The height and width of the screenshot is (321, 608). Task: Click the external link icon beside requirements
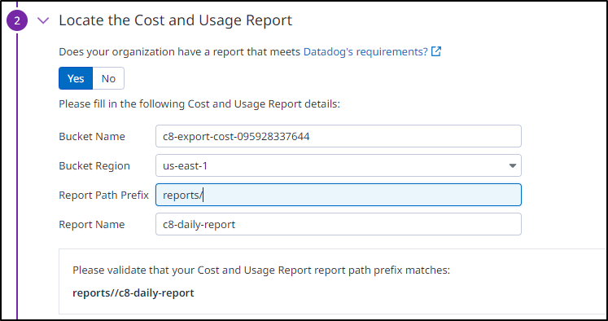click(436, 51)
